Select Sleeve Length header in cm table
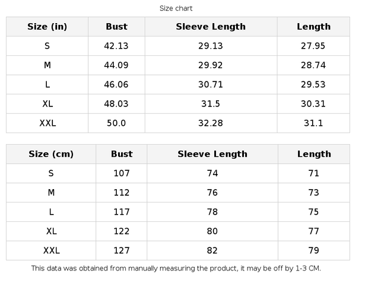 click(x=212, y=154)
